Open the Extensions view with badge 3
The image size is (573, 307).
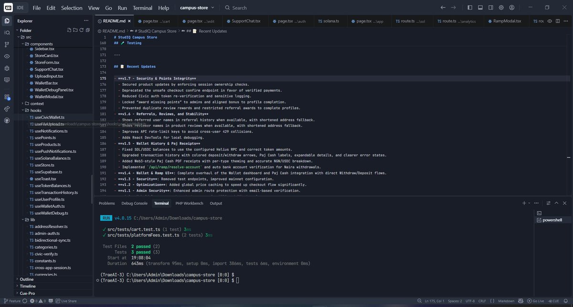click(7, 97)
